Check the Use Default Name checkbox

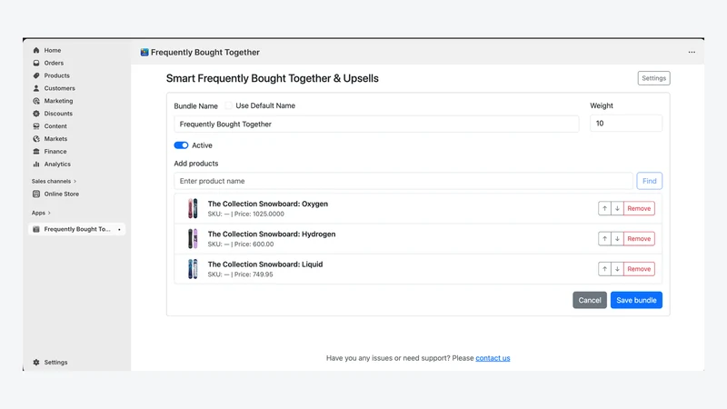point(228,105)
